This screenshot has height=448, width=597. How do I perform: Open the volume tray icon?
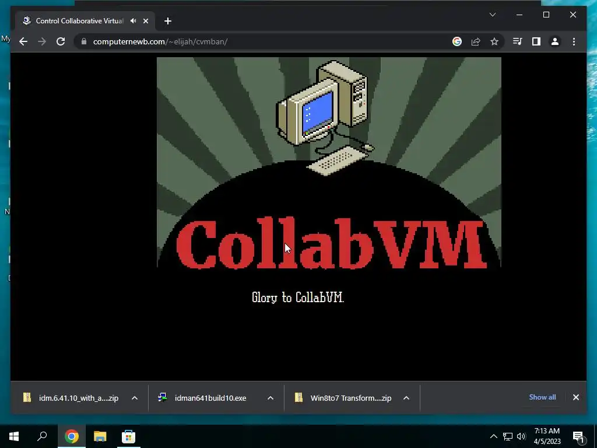click(x=521, y=436)
